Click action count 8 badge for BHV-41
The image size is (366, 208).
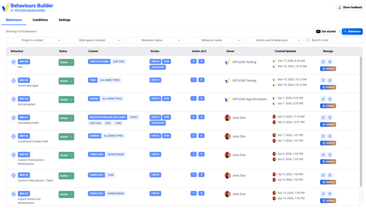[x=193, y=117]
